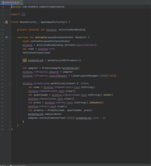Viewport: 151px width, 166px height.
Task: Click line number 1 in the gutter
Action: click(3, 7)
